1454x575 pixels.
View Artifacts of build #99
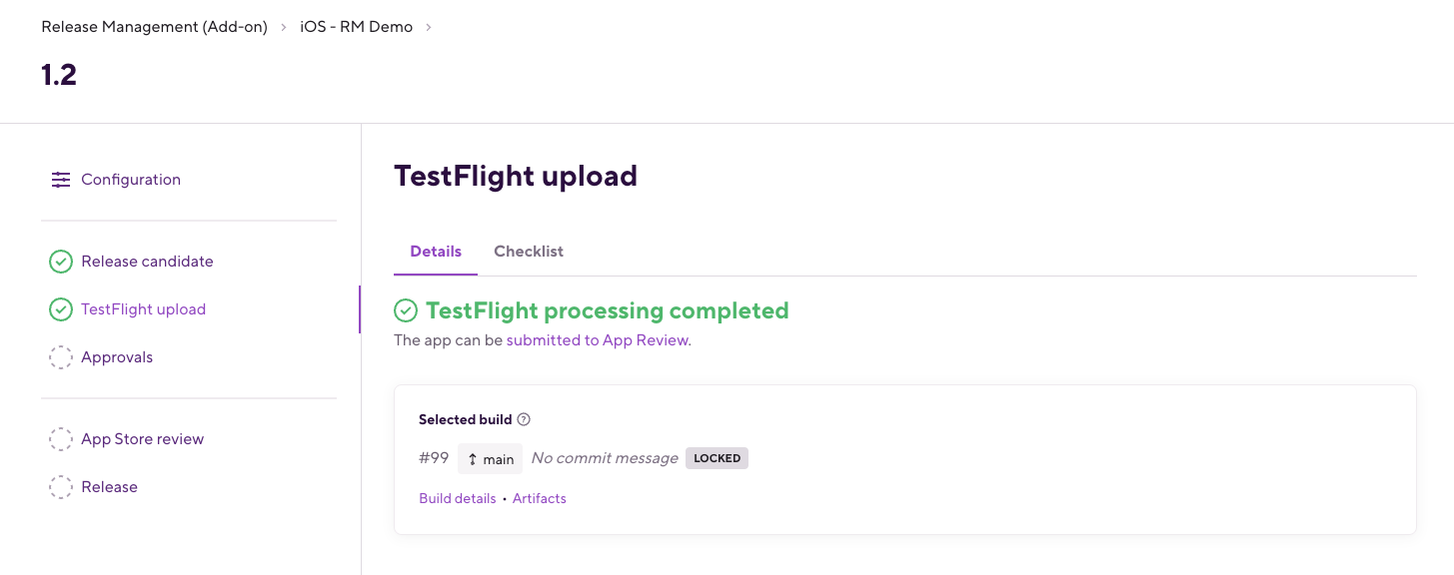tap(540, 498)
